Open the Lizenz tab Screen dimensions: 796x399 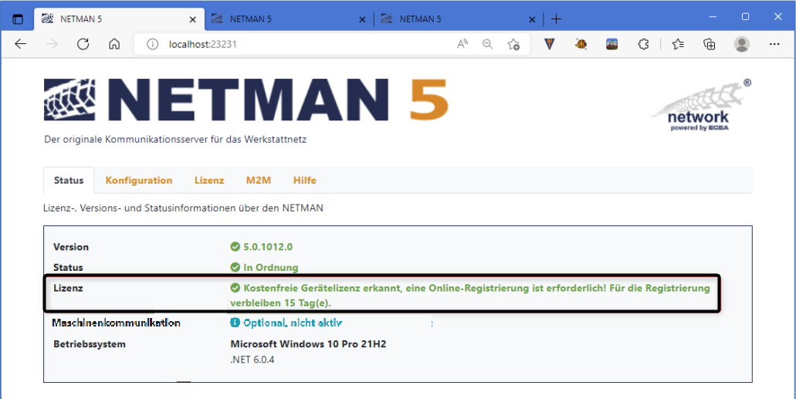tap(209, 181)
